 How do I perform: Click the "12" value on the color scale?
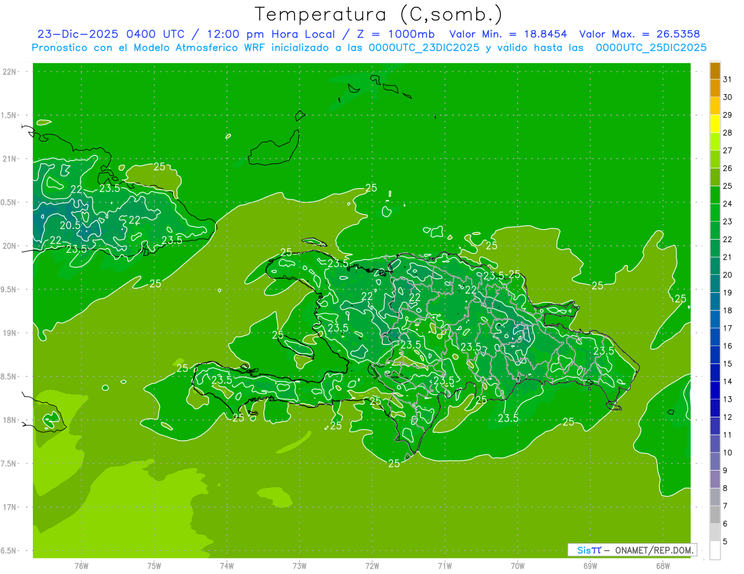[x=728, y=417]
